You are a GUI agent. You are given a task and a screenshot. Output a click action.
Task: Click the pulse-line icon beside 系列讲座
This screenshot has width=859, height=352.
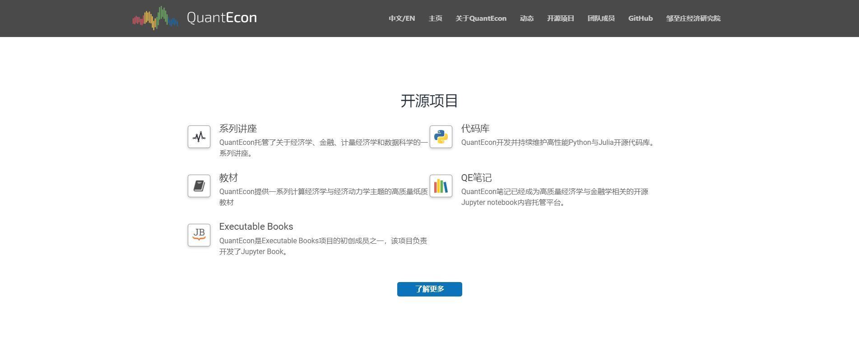coord(199,137)
